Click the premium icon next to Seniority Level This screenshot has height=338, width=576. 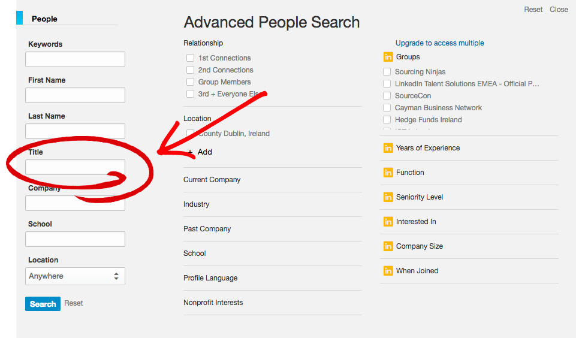388,197
